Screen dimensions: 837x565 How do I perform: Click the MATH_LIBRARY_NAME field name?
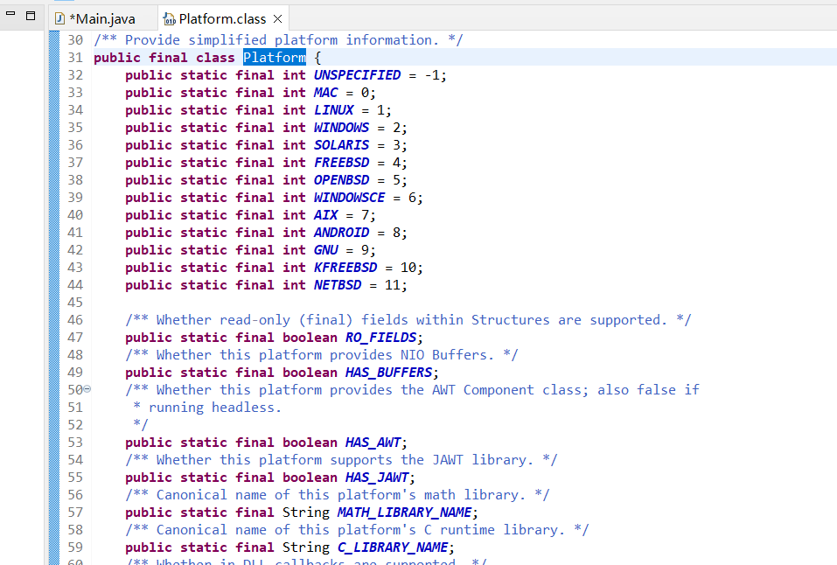coord(404,512)
